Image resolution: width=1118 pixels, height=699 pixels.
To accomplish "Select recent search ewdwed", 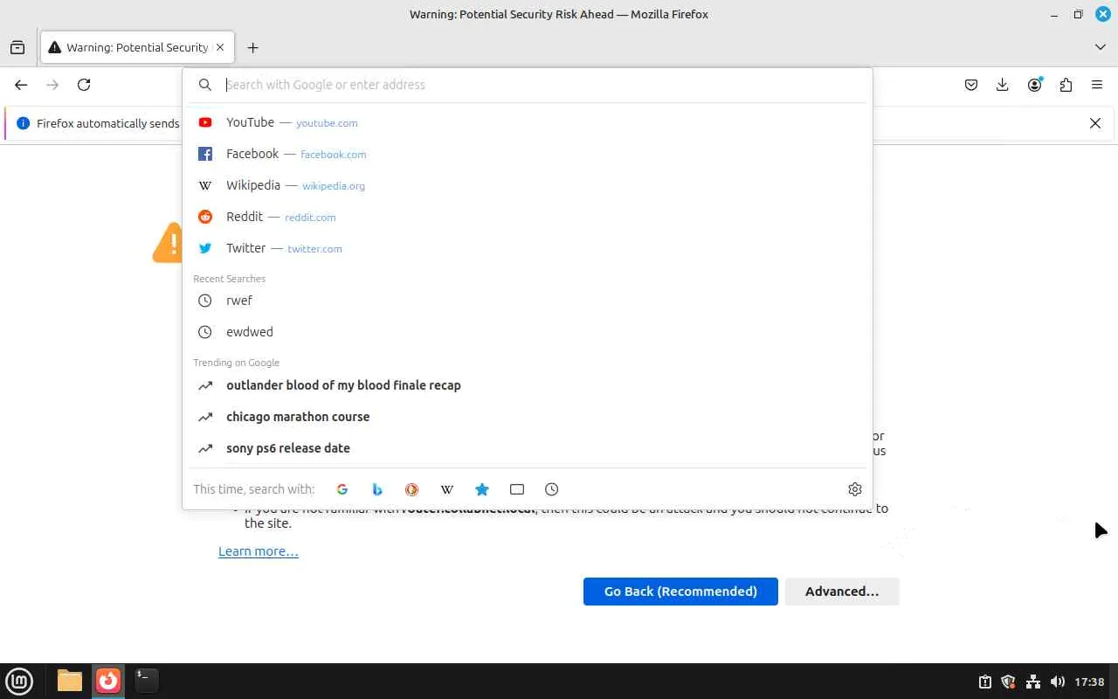I will click(528, 332).
